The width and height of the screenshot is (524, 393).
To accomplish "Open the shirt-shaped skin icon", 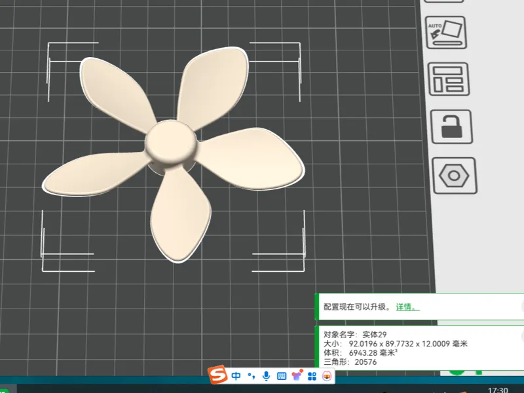I will pyautogui.click(x=297, y=375).
